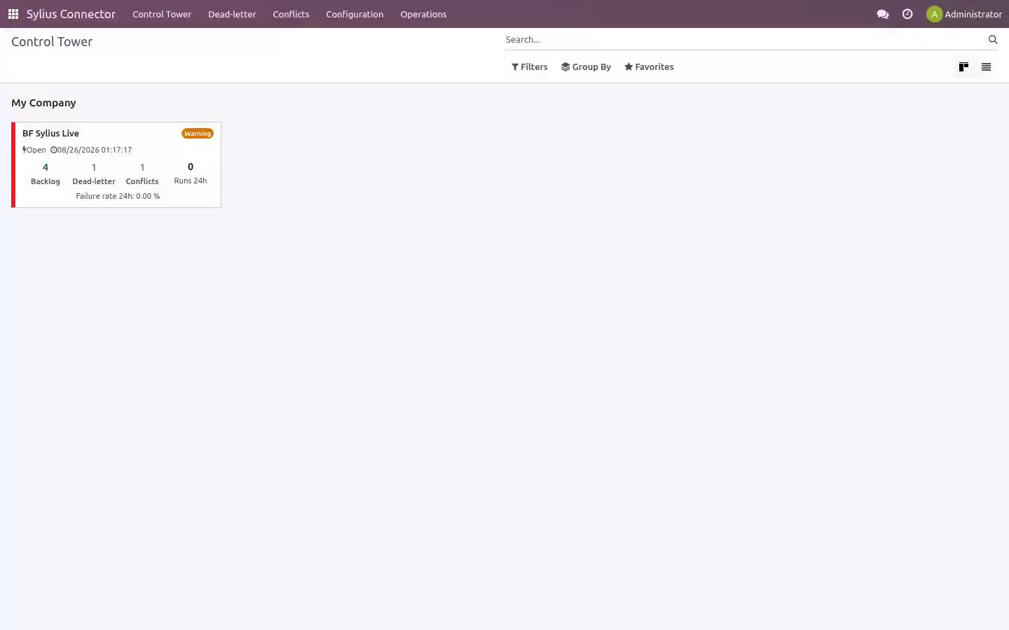Open the activities clock icon

pyautogui.click(x=907, y=14)
